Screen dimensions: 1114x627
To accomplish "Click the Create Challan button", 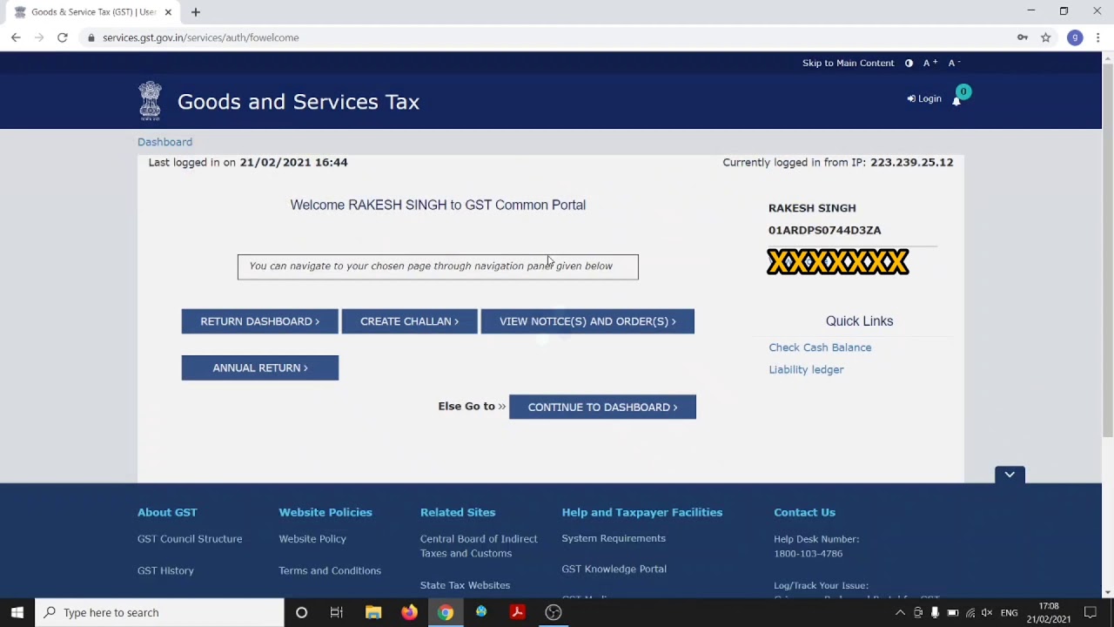I will tap(409, 321).
